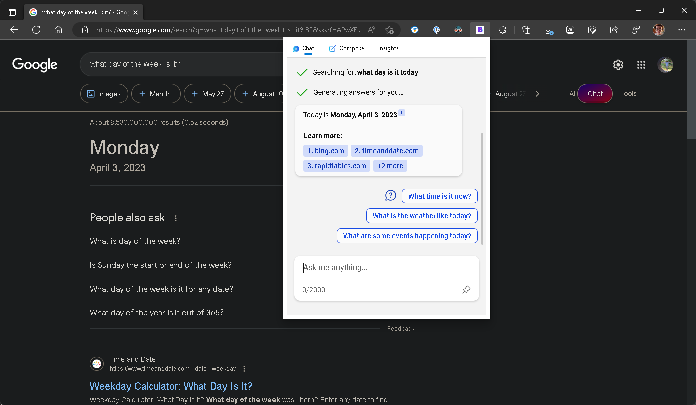This screenshot has height=405, width=696.
Task: Open the browser Extensions puzzle icon
Action: pyautogui.click(x=502, y=30)
